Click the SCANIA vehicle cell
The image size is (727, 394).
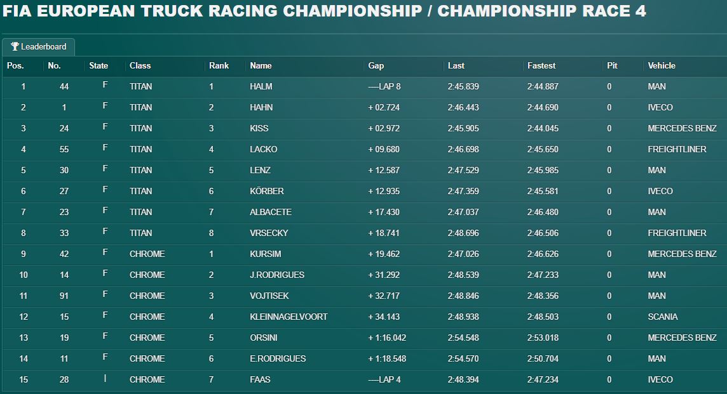click(x=663, y=317)
